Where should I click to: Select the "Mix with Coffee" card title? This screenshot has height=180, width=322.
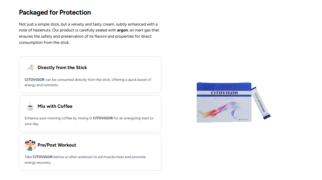click(x=55, y=106)
